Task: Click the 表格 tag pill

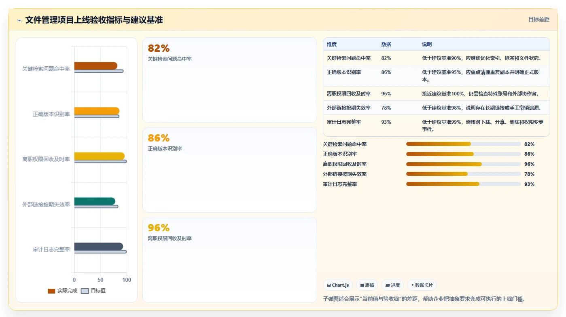Action: click(x=367, y=285)
